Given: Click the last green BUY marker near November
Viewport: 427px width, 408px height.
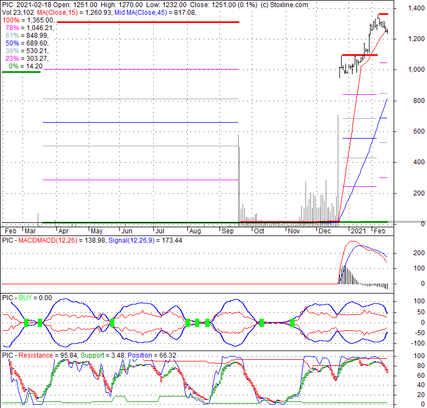Looking at the screenshot, I should point(292,323).
